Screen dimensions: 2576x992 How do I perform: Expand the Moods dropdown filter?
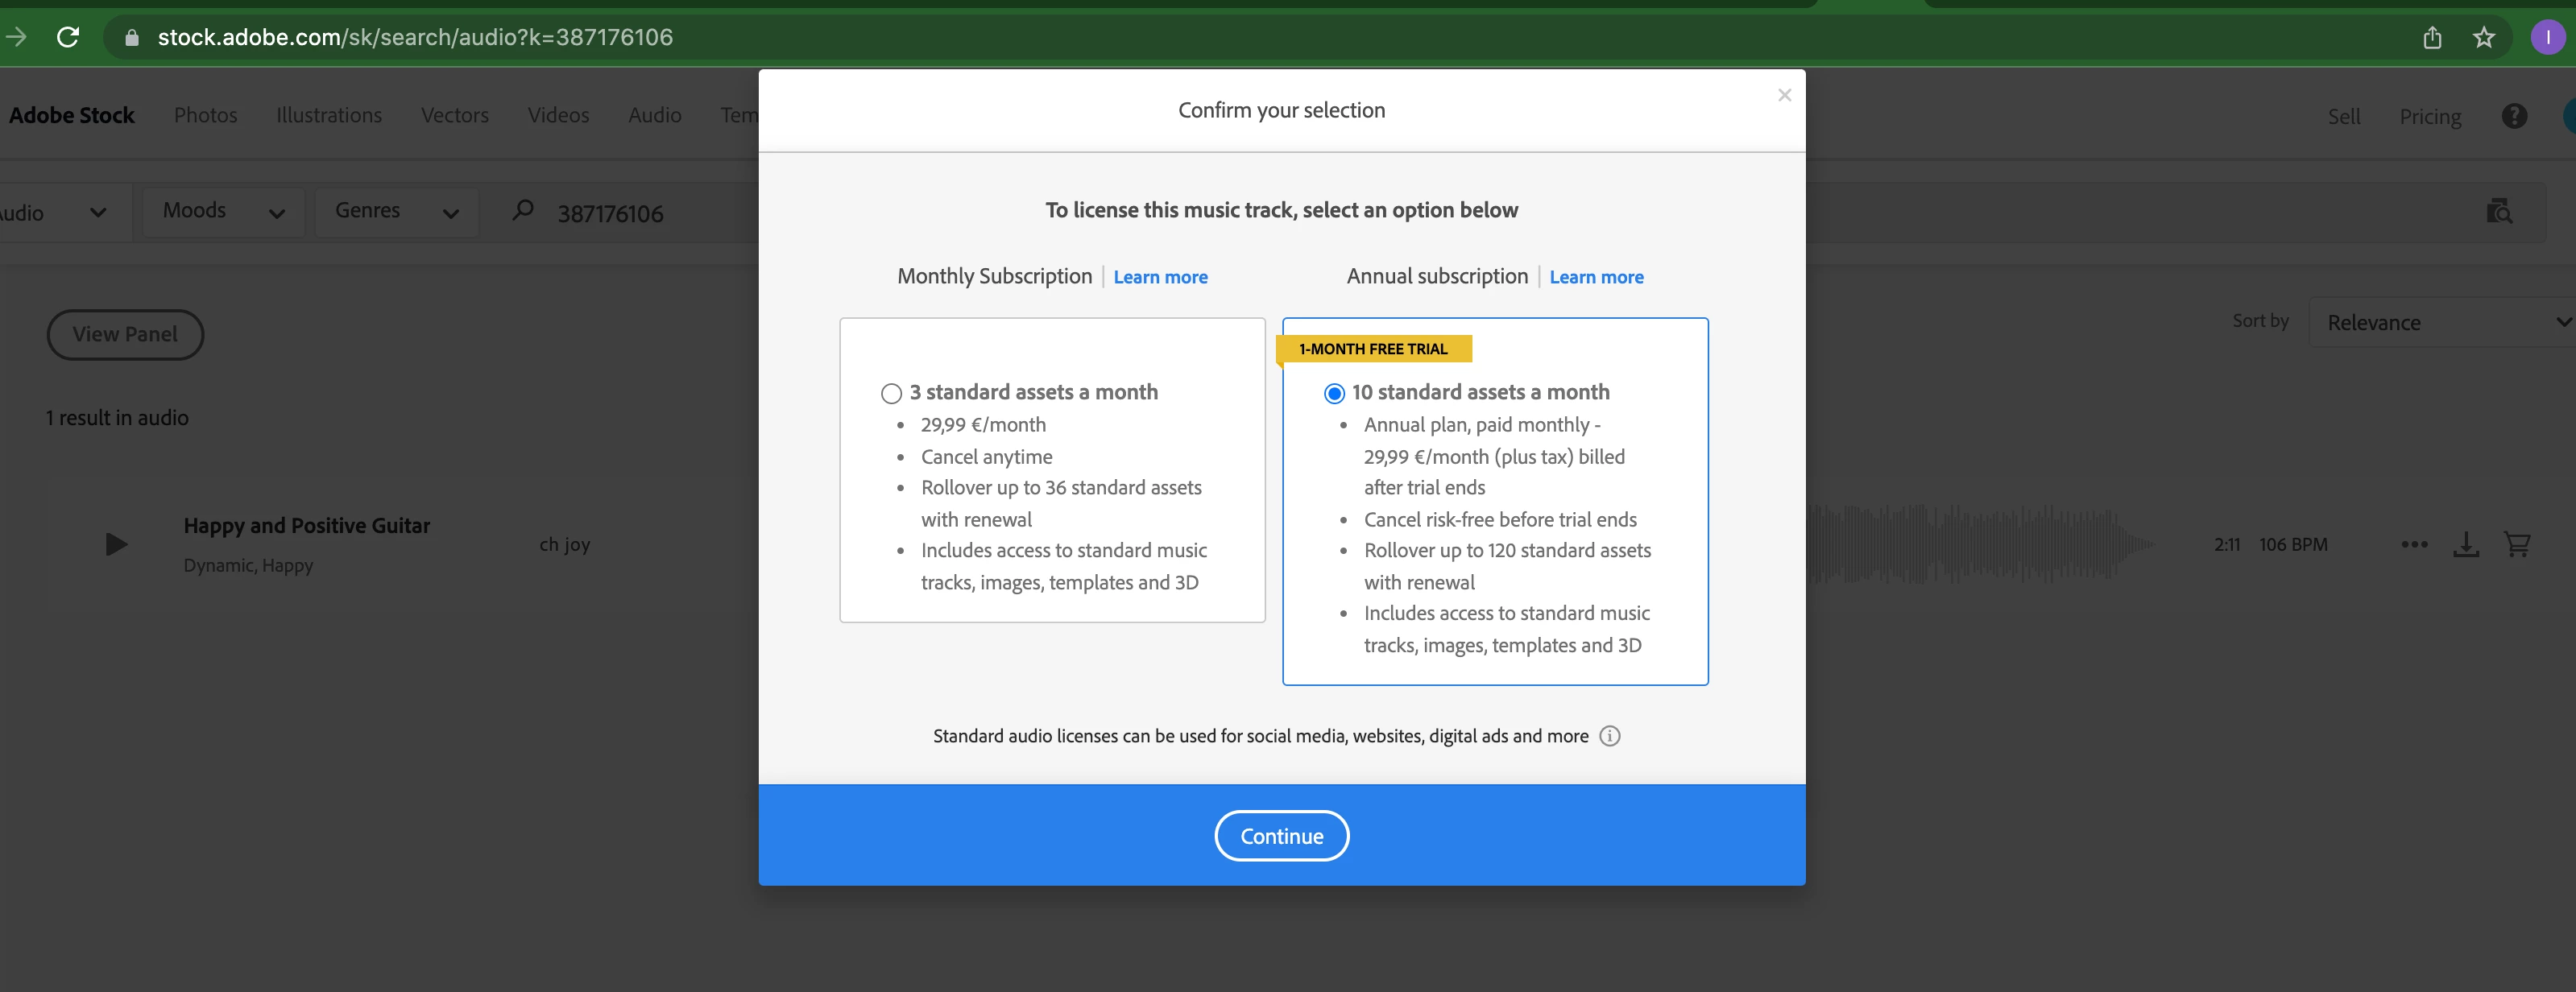pos(223,211)
